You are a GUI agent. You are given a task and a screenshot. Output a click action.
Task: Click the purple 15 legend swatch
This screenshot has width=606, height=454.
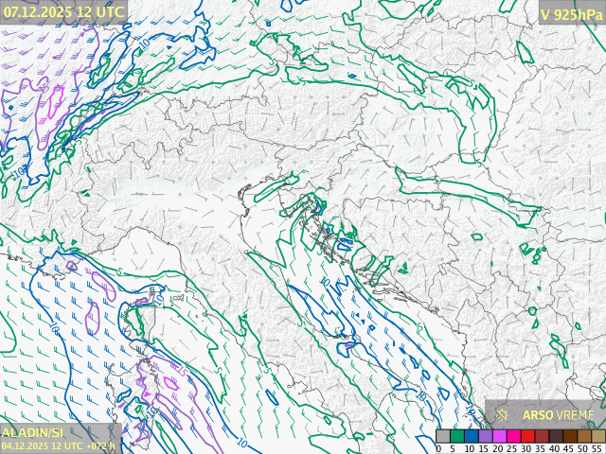[485, 436]
